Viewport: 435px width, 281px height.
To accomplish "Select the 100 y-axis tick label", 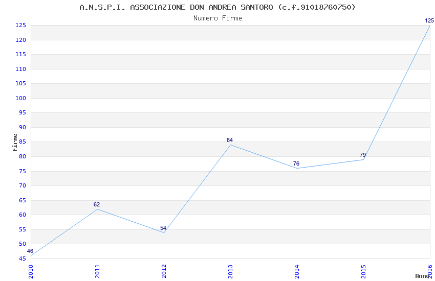I will click(x=20, y=98).
